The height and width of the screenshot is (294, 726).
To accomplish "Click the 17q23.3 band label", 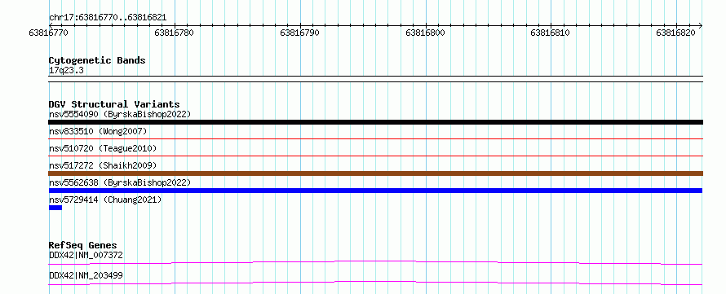I will point(66,71).
